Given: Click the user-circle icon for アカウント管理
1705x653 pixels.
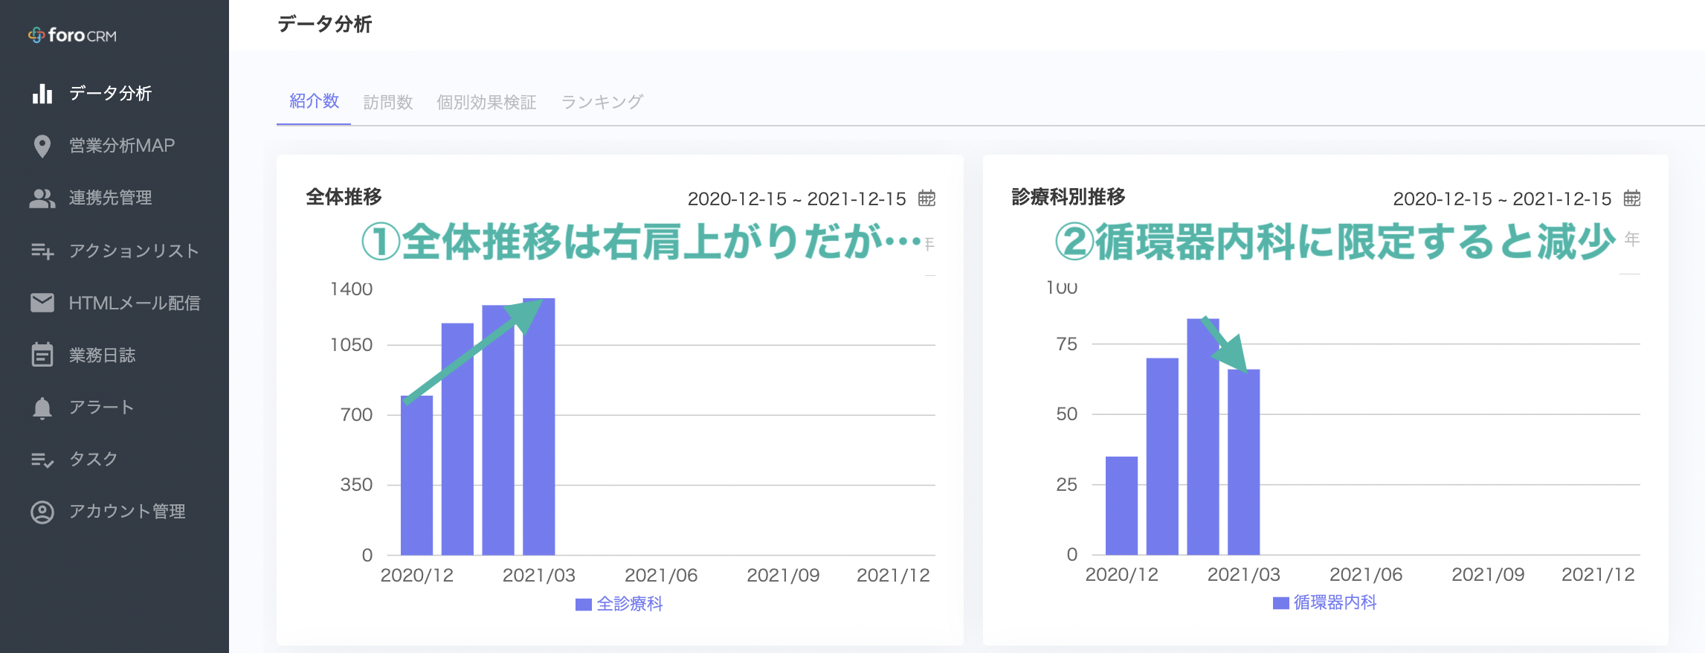Looking at the screenshot, I should tap(42, 512).
